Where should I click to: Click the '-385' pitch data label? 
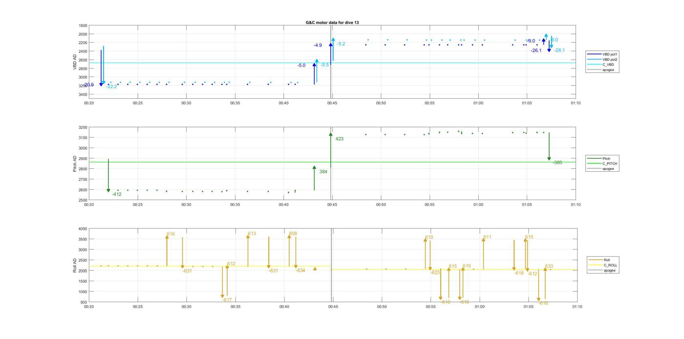[557, 163]
